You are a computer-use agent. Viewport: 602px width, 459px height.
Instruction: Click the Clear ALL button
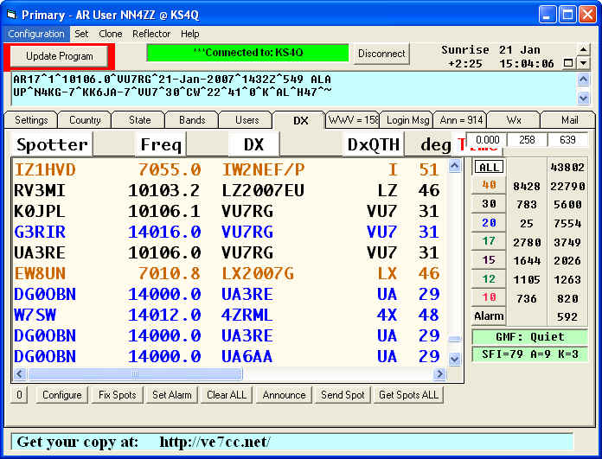226,395
